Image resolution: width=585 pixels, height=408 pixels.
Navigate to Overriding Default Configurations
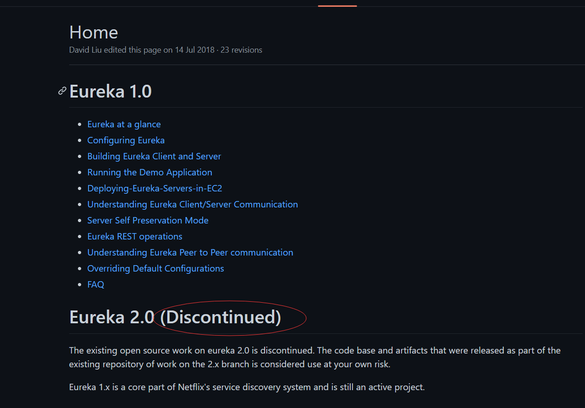(155, 268)
